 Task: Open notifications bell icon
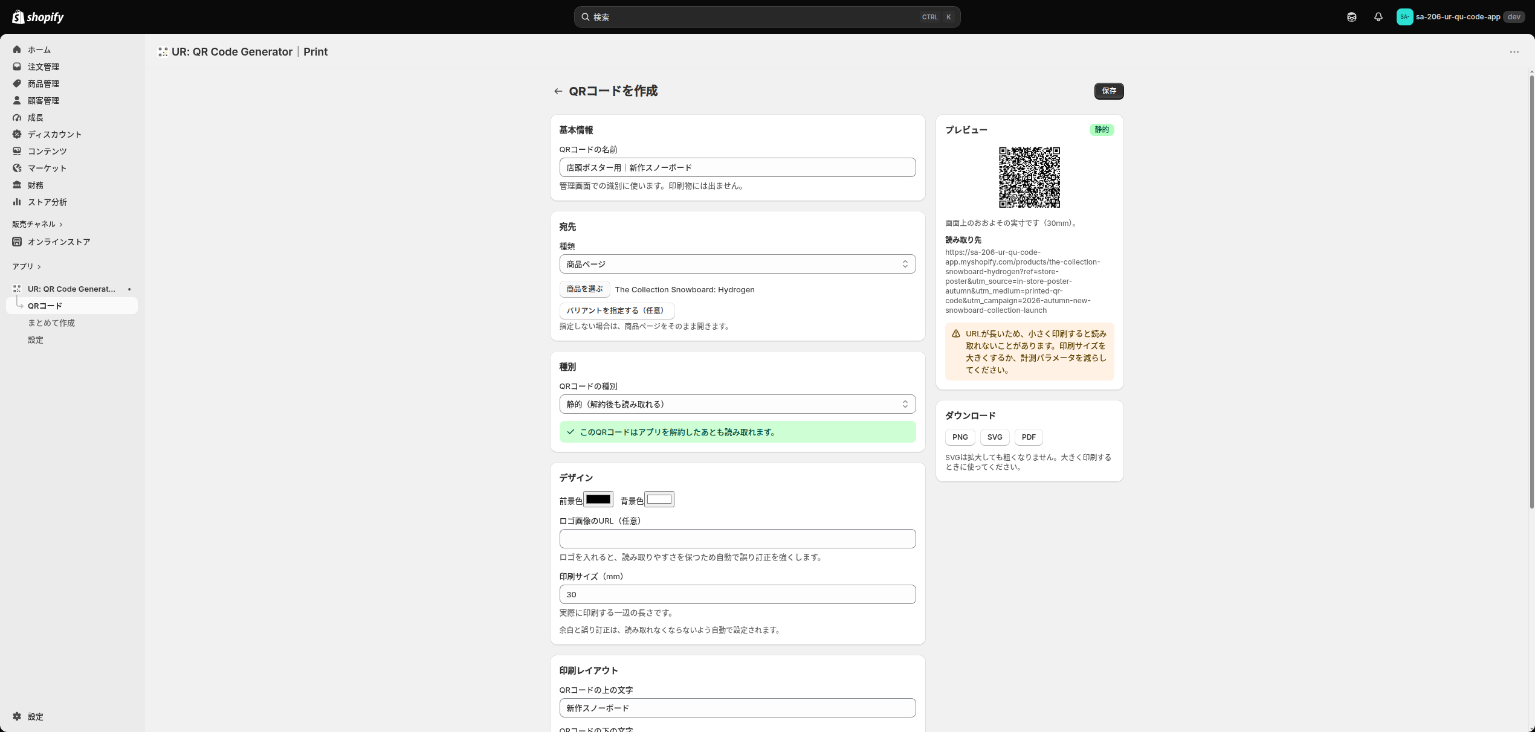1378,17
